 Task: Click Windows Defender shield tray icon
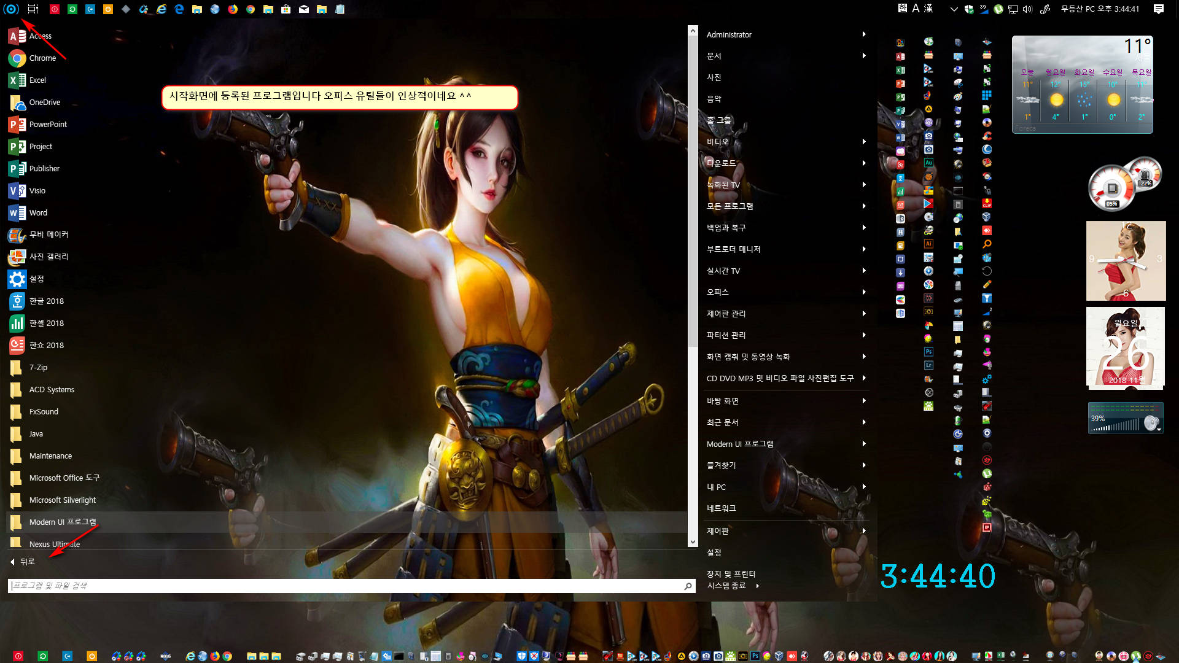(x=969, y=9)
